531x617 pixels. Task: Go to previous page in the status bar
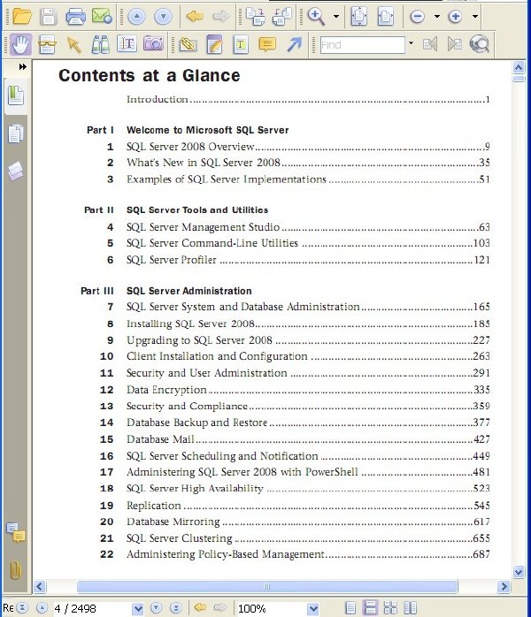click(x=42, y=608)
